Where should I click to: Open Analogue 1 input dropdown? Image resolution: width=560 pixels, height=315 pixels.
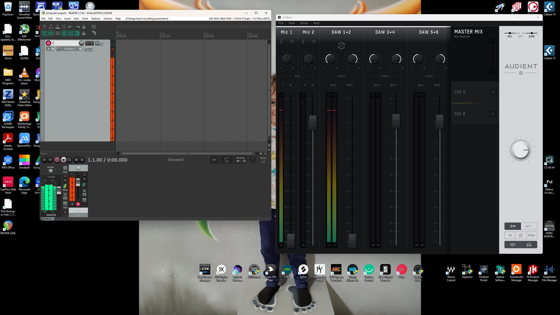[x=80, y=49]
